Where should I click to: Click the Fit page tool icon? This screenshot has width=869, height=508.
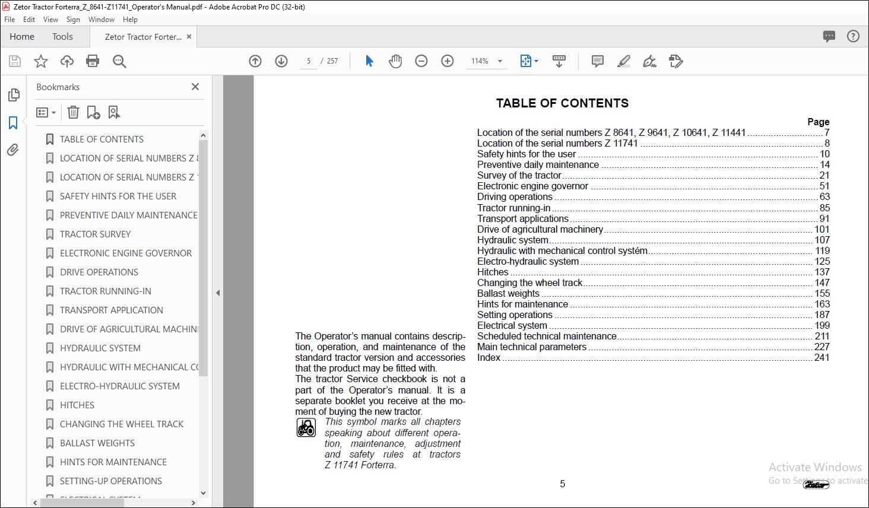pos(525,61)
